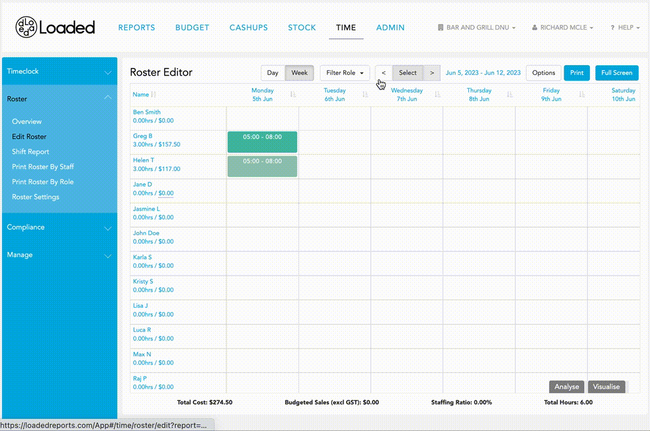Open Shift Report in the sidebar

point(30,151)
